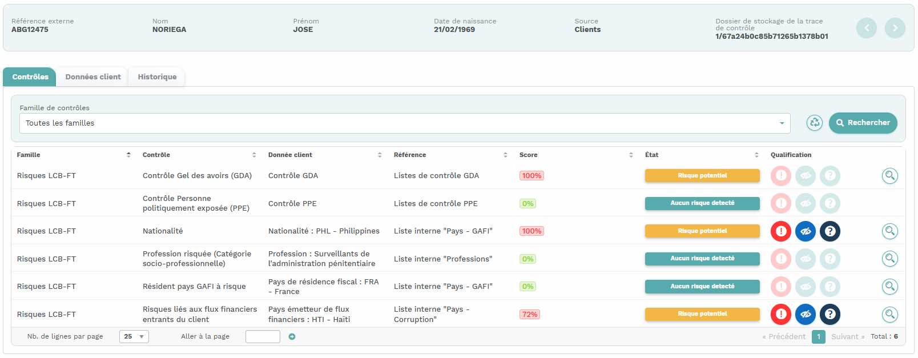Click the 100% score on Nationalité row
This screenshot has width=918, height=358.
pos(532,231)
